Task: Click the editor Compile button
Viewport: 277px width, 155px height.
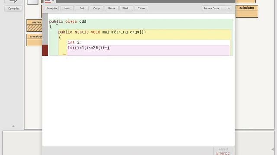Action: pos(52,9)
